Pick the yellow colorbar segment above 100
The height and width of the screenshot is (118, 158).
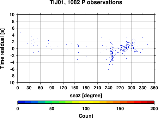point(86,102)
